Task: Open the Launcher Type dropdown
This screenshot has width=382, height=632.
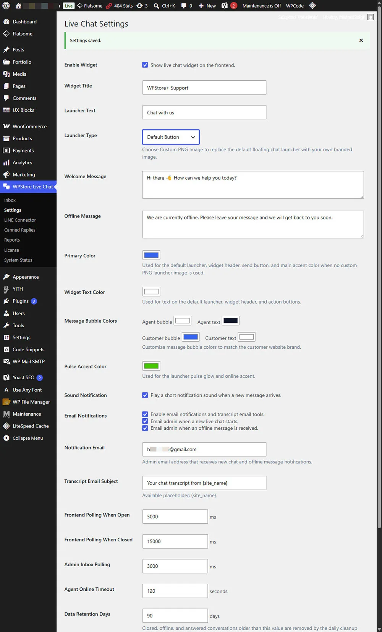Action: click(171, 137)
